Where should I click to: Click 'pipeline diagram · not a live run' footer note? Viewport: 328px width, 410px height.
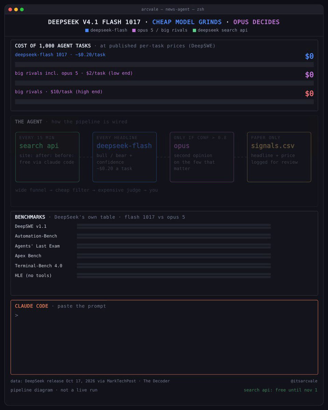pyautogui.click(x=54, y=390)
